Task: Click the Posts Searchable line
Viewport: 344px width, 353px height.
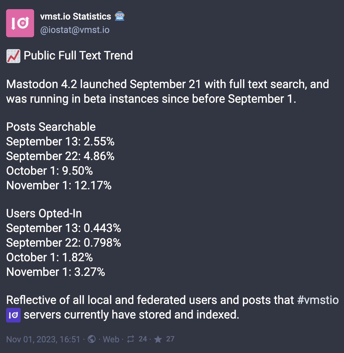Action: click(51, 127)
